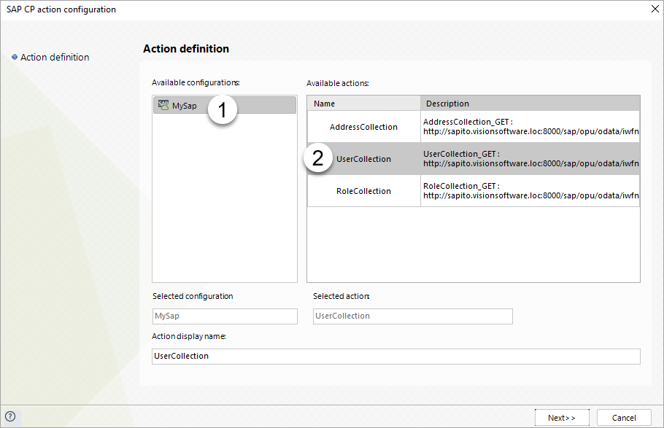Click empty area in Available actions list
The width and height of the screenshot is (664, 428).
point(473,244)
